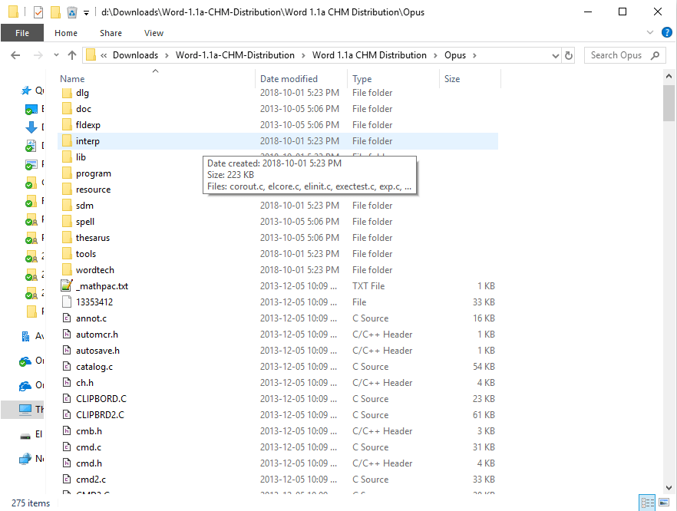Viewport: 677px width, 511px height.
Task: Open the address bar history dropdown
Action: (554, 54)
